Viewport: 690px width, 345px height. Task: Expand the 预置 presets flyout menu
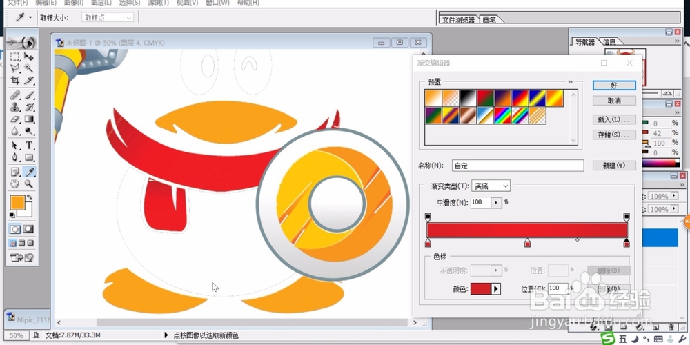tap(571, 82)
